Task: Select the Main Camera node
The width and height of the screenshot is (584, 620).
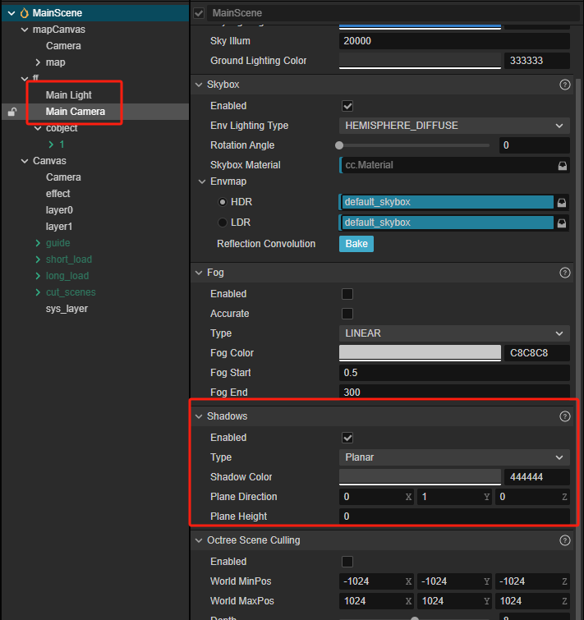Action: click(75, 112)
